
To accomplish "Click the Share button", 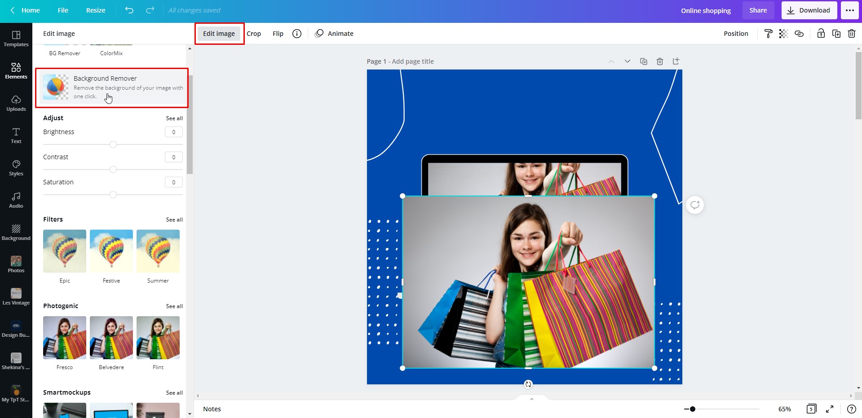I will [758, 10].
